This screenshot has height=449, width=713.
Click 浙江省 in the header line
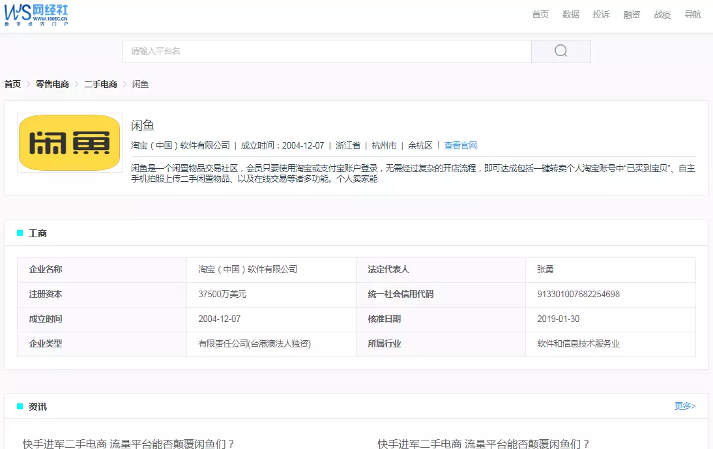point(348,145)
